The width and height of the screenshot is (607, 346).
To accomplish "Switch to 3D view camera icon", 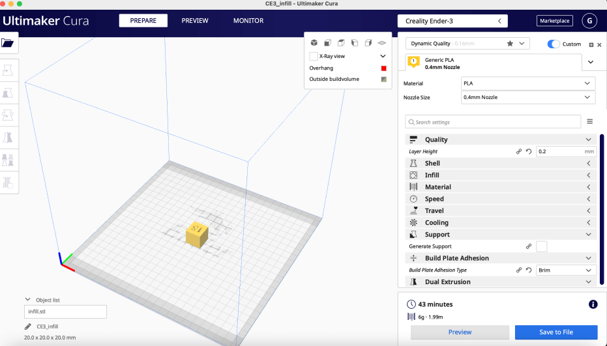I will coord(314,42).
